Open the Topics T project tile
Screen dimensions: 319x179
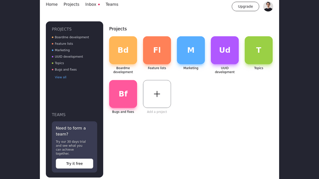[258, 50]
